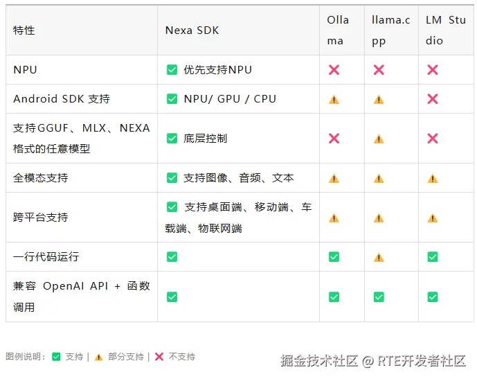Click the warning icon for llama.cpp Android SDK support
Viewport: 477px width, 379px height.
click(379, 99)
